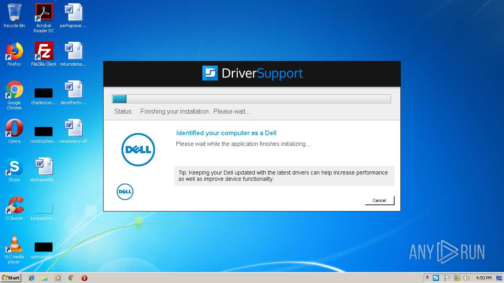This screenshot has width=504, height=283.
Task: Click the small Dell logo
Action: click(x=125, y=192)
